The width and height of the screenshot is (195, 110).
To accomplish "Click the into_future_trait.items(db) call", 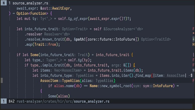I will coord(114,70).
